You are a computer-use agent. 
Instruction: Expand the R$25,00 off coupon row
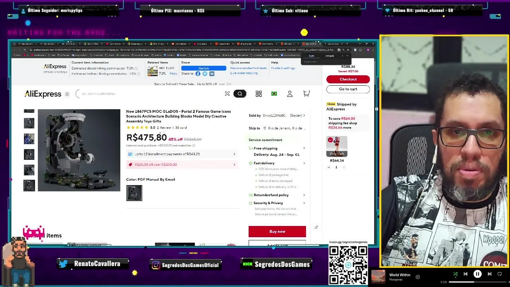(x=182, y=165)
